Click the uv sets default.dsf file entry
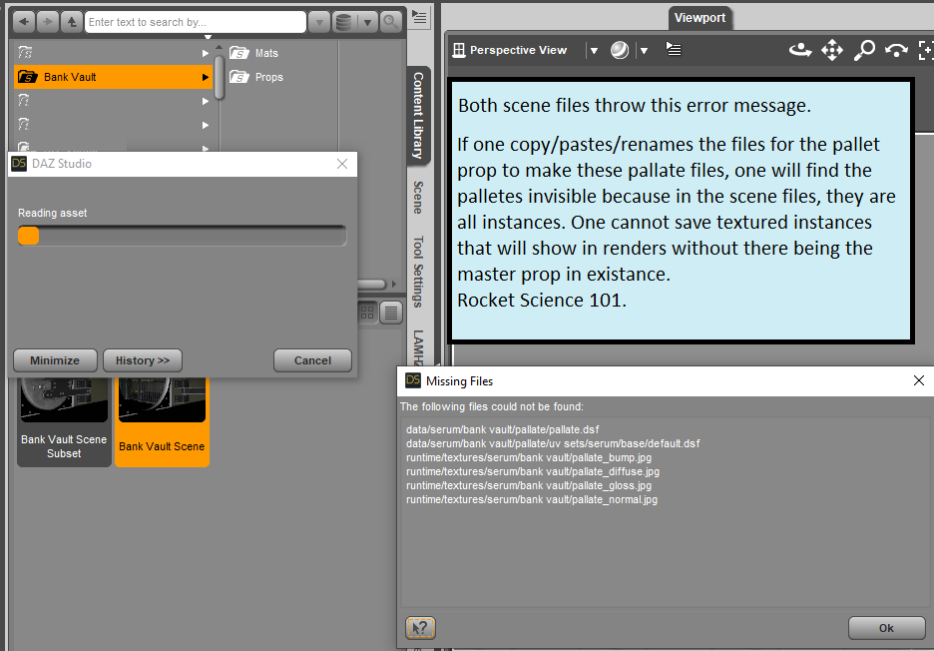 coord(553,443)
